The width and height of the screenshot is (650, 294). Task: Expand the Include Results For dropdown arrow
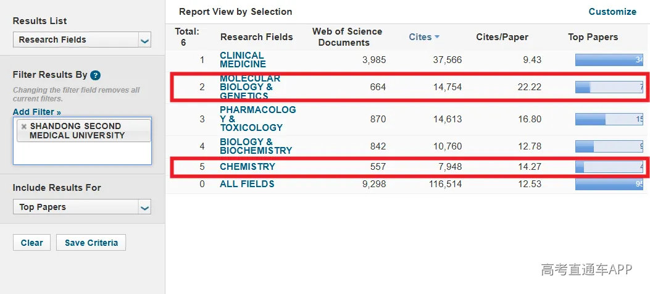tap(144, 208)
